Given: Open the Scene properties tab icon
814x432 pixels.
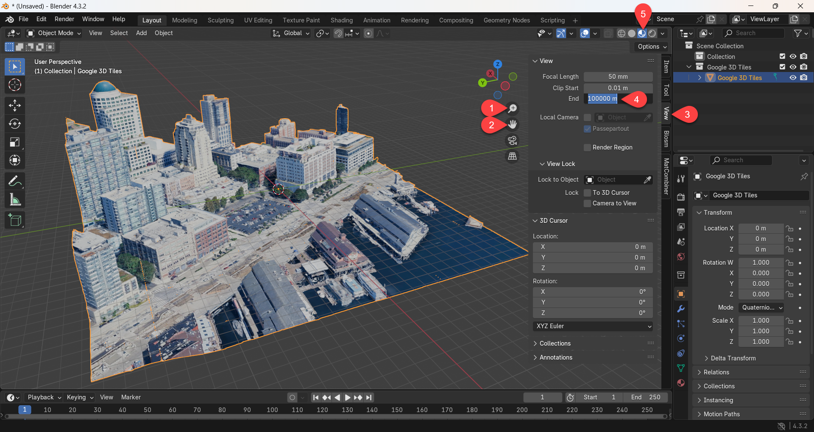Looking at the screenshot, I should (x=681, y=242).
